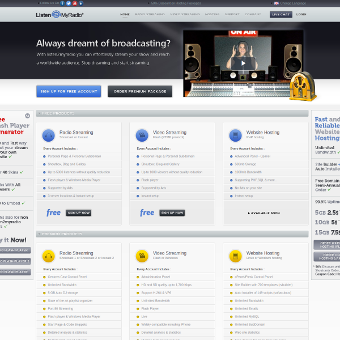Click the Order Windows Hosting button

(x=327, y=245)
